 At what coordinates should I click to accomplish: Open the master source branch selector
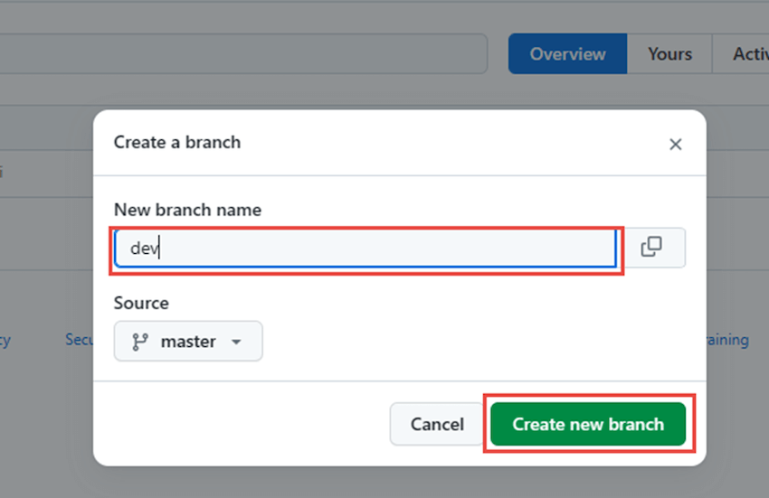tap(188, 341)
